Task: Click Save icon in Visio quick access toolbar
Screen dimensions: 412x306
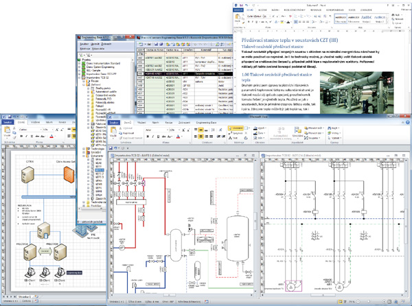Action: point(111,148)
